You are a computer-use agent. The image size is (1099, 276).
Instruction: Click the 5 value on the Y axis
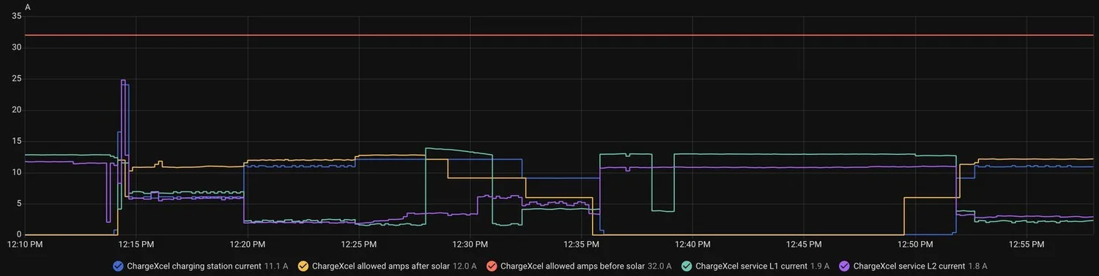click(19, 204)
